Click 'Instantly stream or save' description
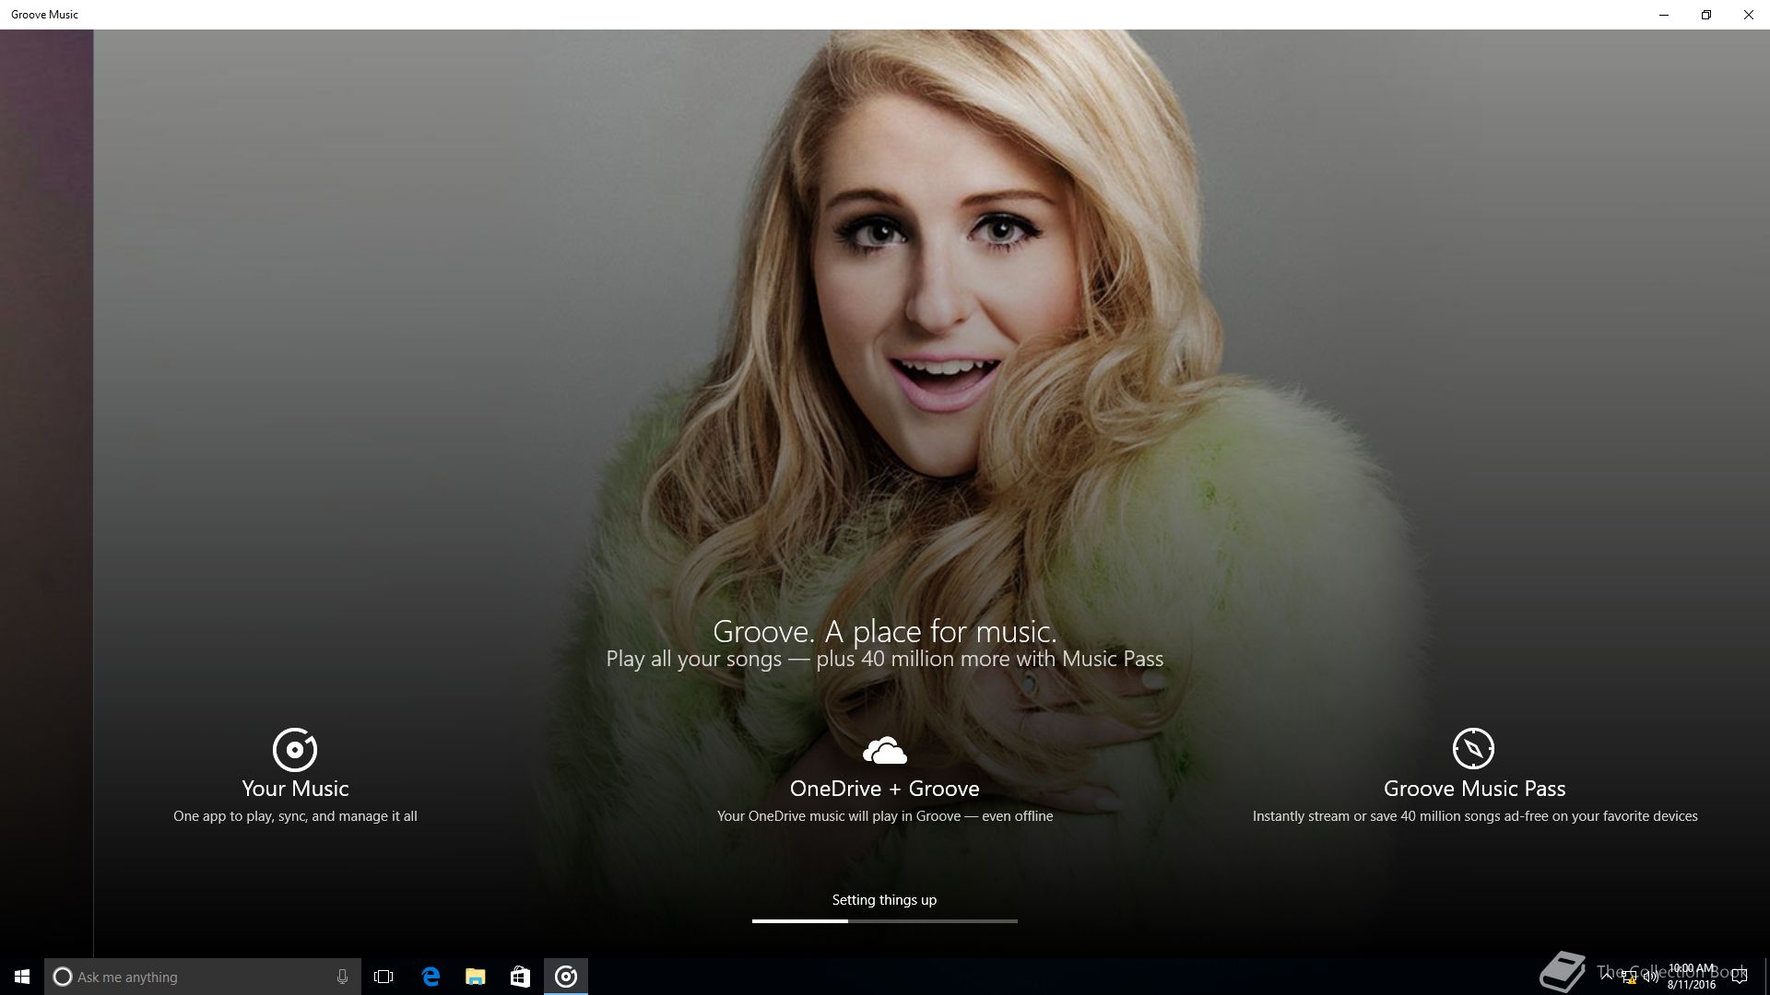The width and height of the screenshot is (1770, 995). (1474, 816)
